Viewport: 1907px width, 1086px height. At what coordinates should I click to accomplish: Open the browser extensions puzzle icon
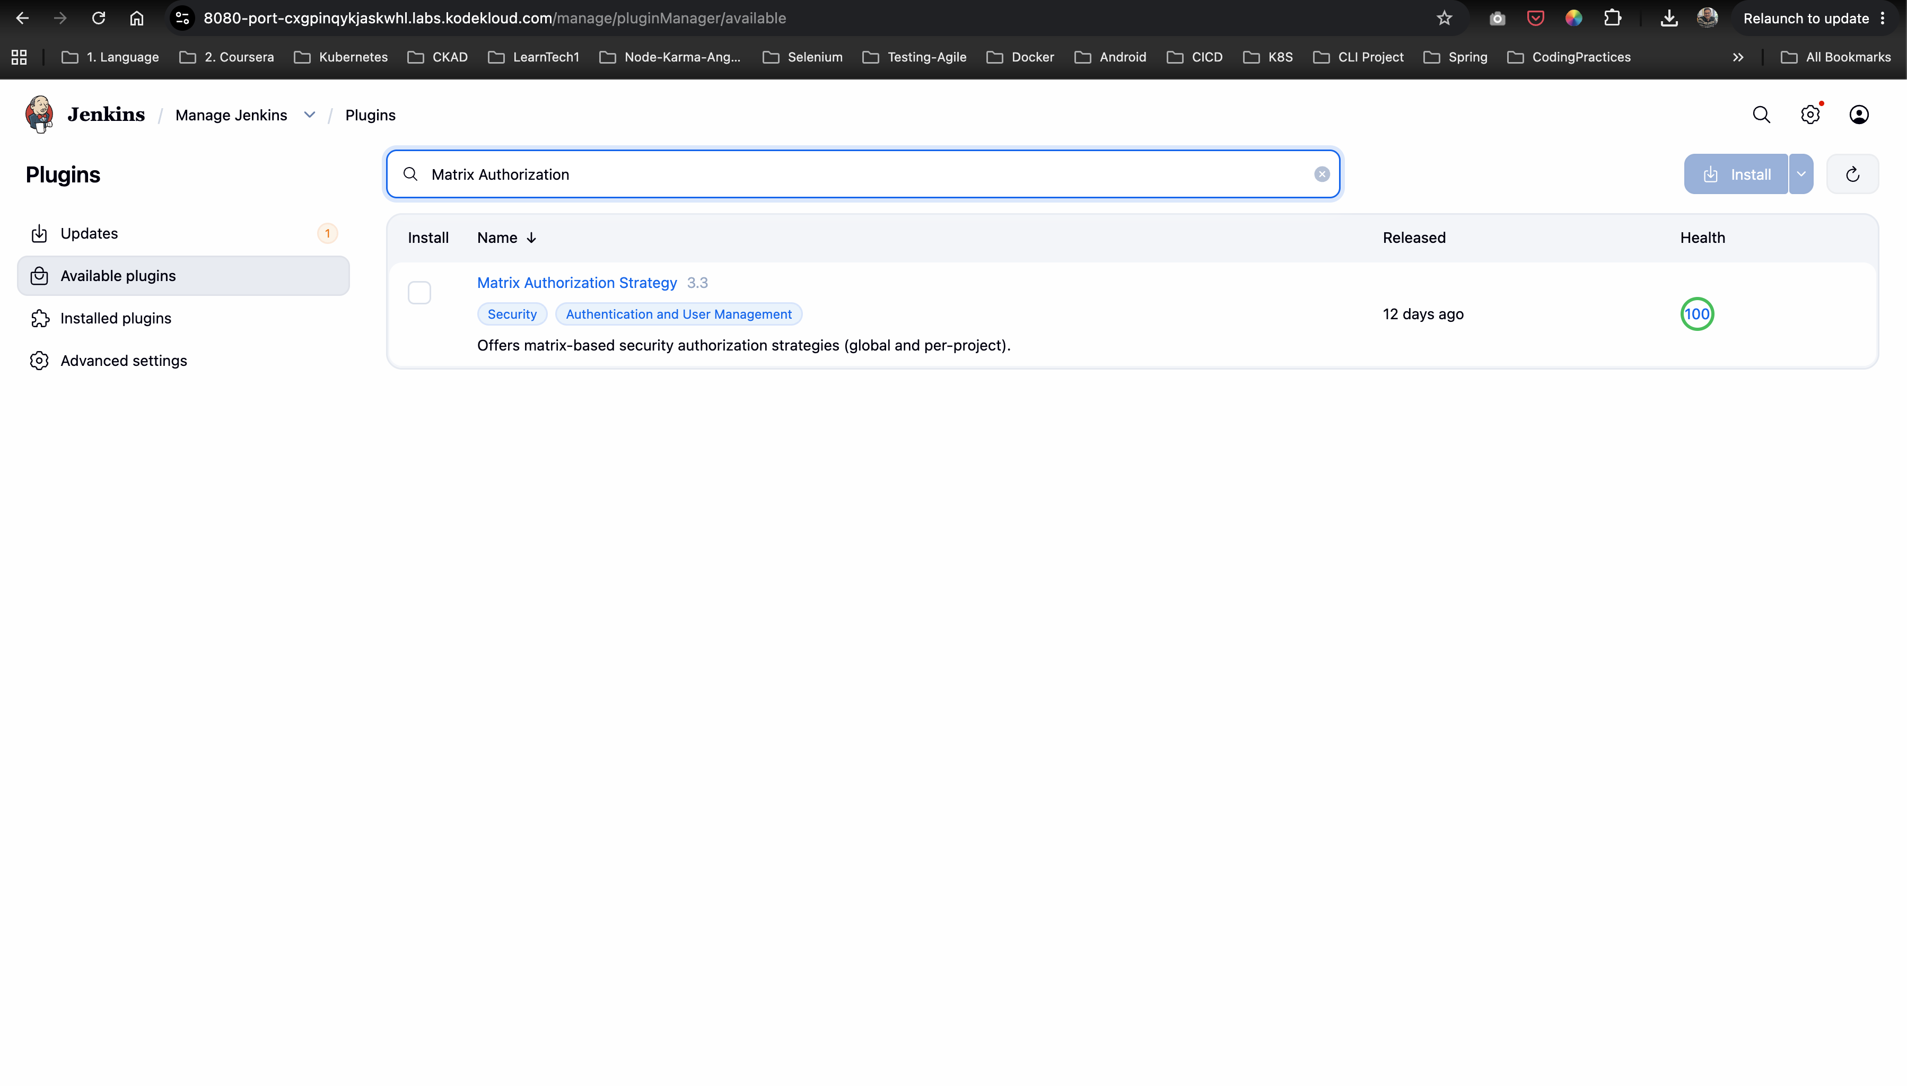click(x=1612, y=18)
